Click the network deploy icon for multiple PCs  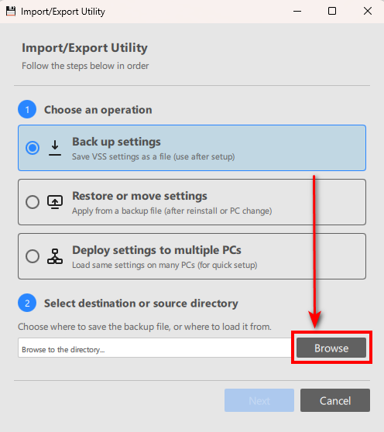55,256
